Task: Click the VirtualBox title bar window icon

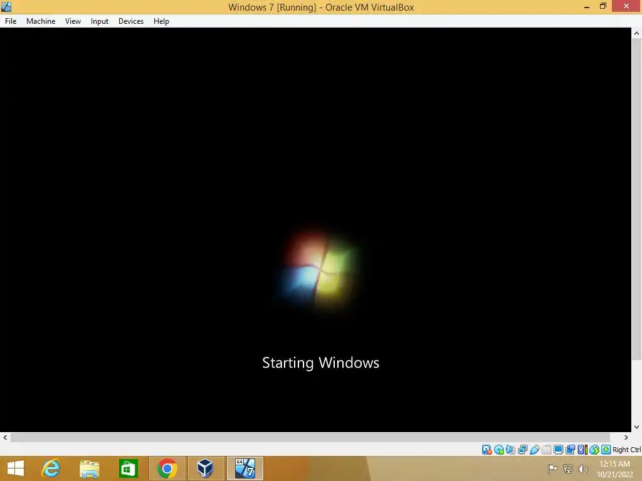Action: click(6, 6)
